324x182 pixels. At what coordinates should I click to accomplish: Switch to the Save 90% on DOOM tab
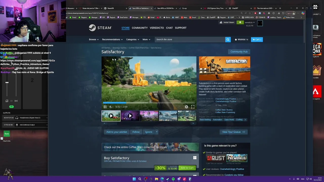pos(165,8)
